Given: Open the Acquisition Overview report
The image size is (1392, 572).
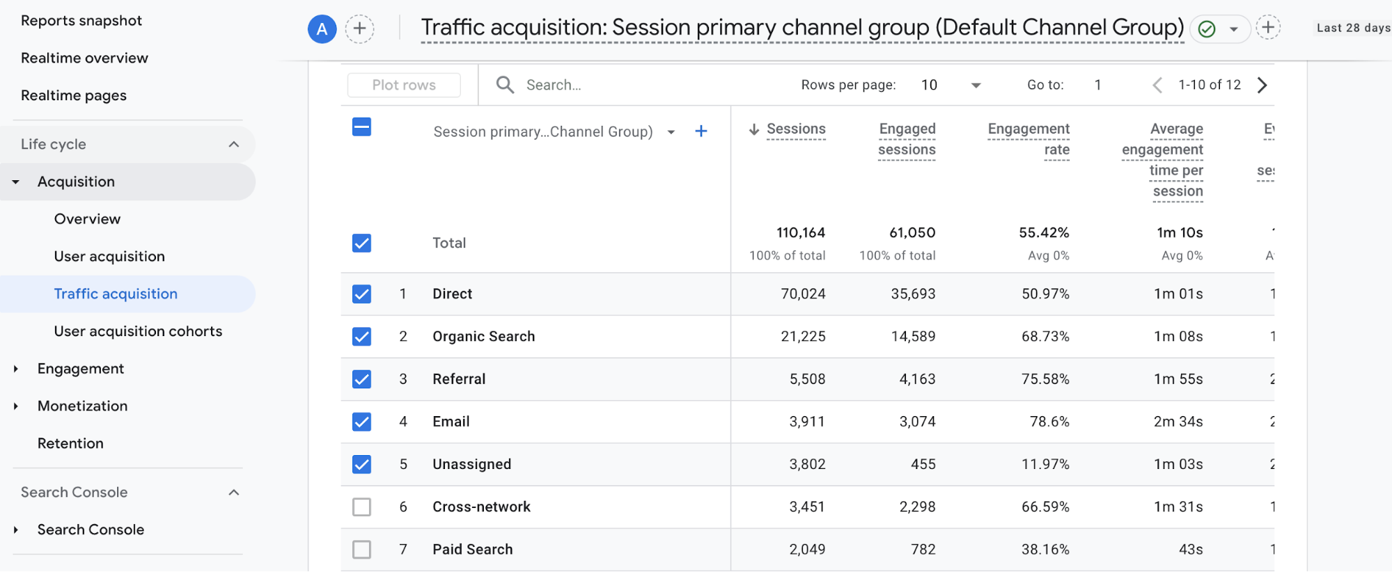Looking at the screenshot, I should (x=87, y=219).
